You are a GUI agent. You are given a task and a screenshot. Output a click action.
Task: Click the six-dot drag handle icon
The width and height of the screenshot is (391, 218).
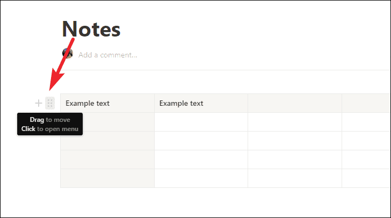[50, 103]
